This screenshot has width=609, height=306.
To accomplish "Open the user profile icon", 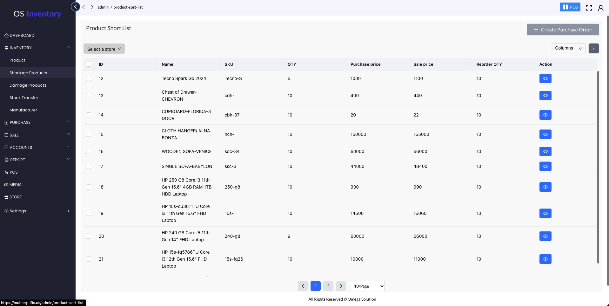I will (x=600, y=8).
